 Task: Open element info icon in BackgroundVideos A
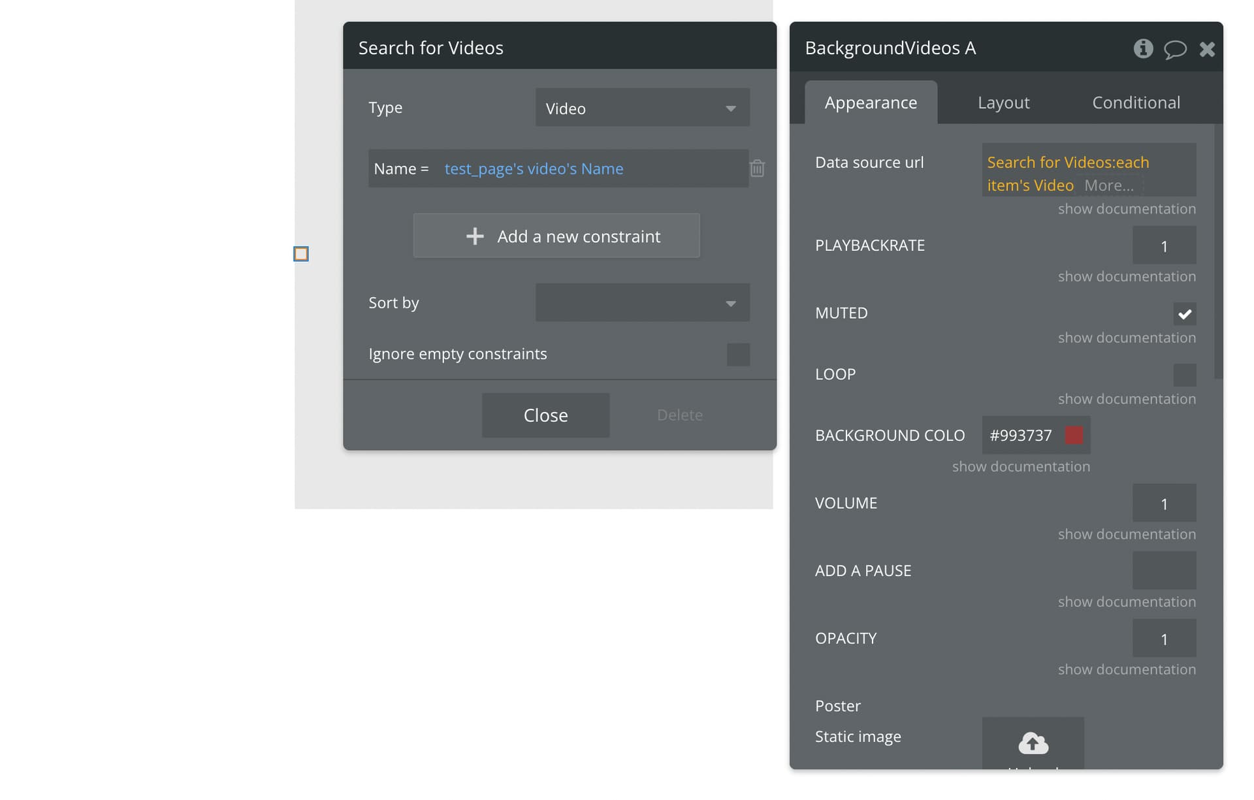(x=1143, y=48)
